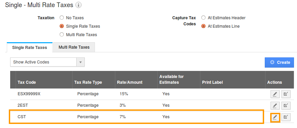Click the Available for Estimates column header
Screen dimensions: 297x128
click(x=179, y=80)
